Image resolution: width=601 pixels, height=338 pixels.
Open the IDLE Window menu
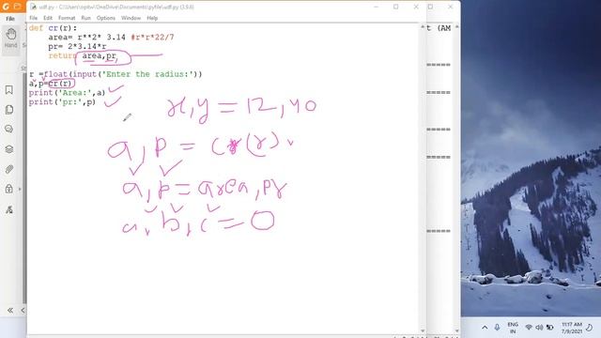click(x=131, y=18)
